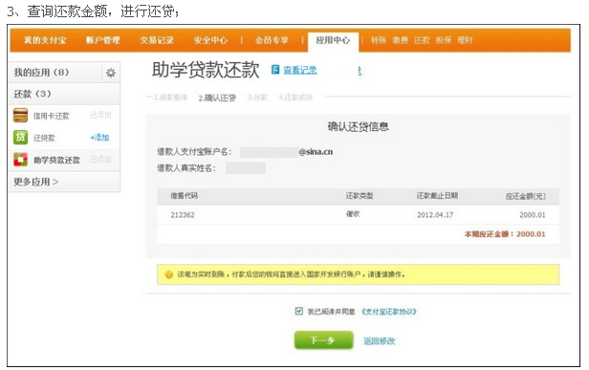Click the green 下一步 button
Image resolution: width=589 pixels, height=370 pixels.
(323, 340)
